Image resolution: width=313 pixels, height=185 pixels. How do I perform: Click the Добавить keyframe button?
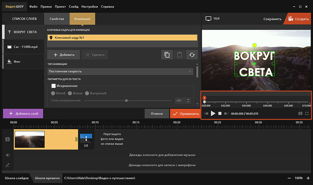pos(64,54)
